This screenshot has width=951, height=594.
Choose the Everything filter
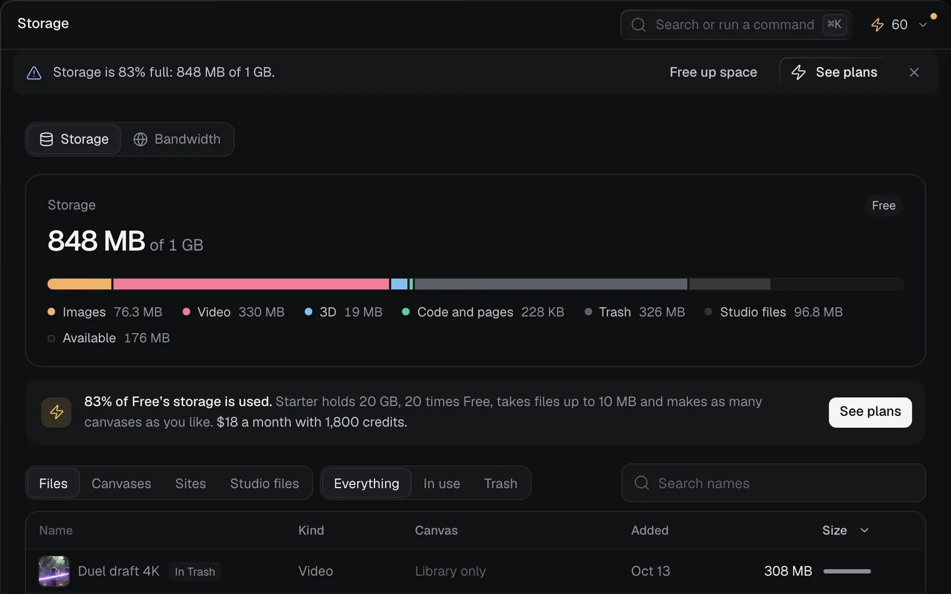coord(367,484)
